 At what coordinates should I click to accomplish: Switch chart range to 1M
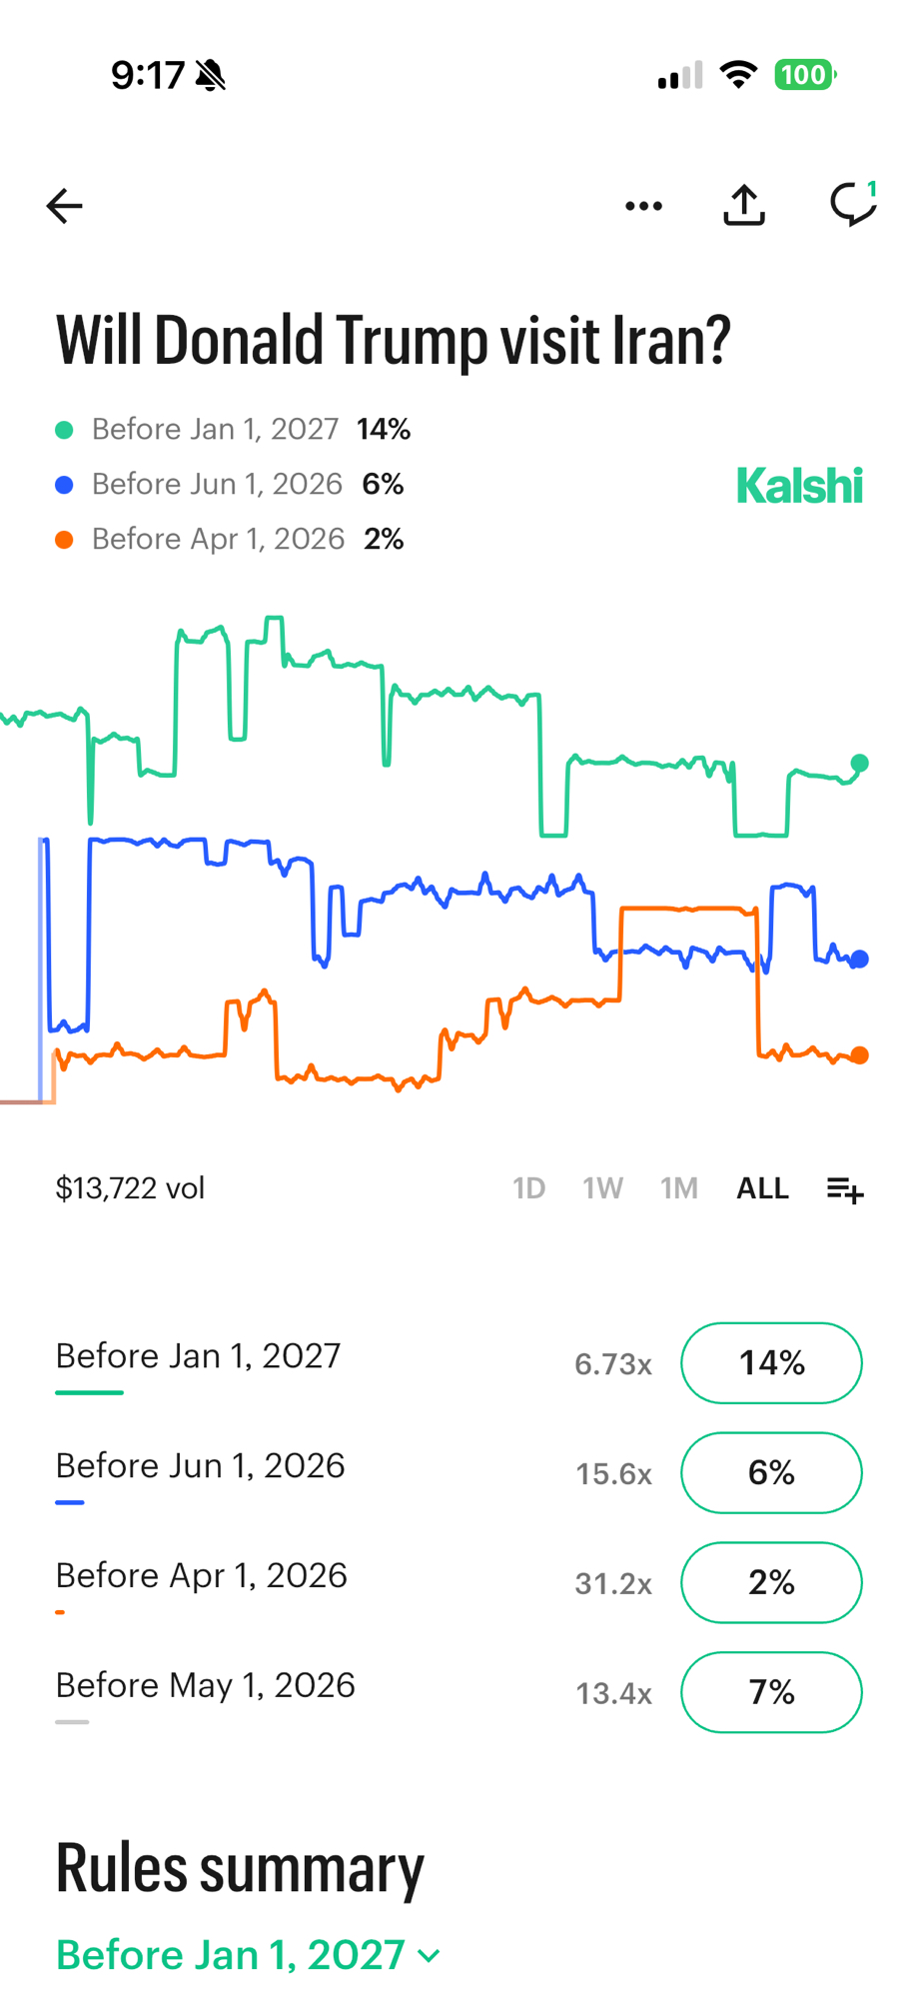pos(678,1188)
